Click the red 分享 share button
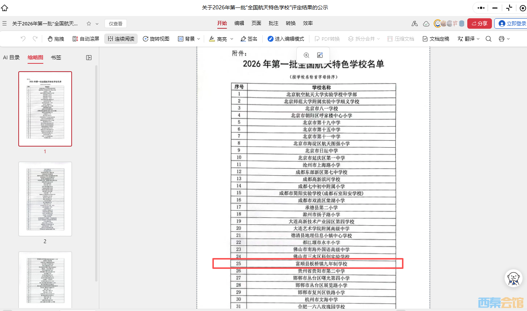The width and height of the screenshot is (527, 311). [480, 23]
